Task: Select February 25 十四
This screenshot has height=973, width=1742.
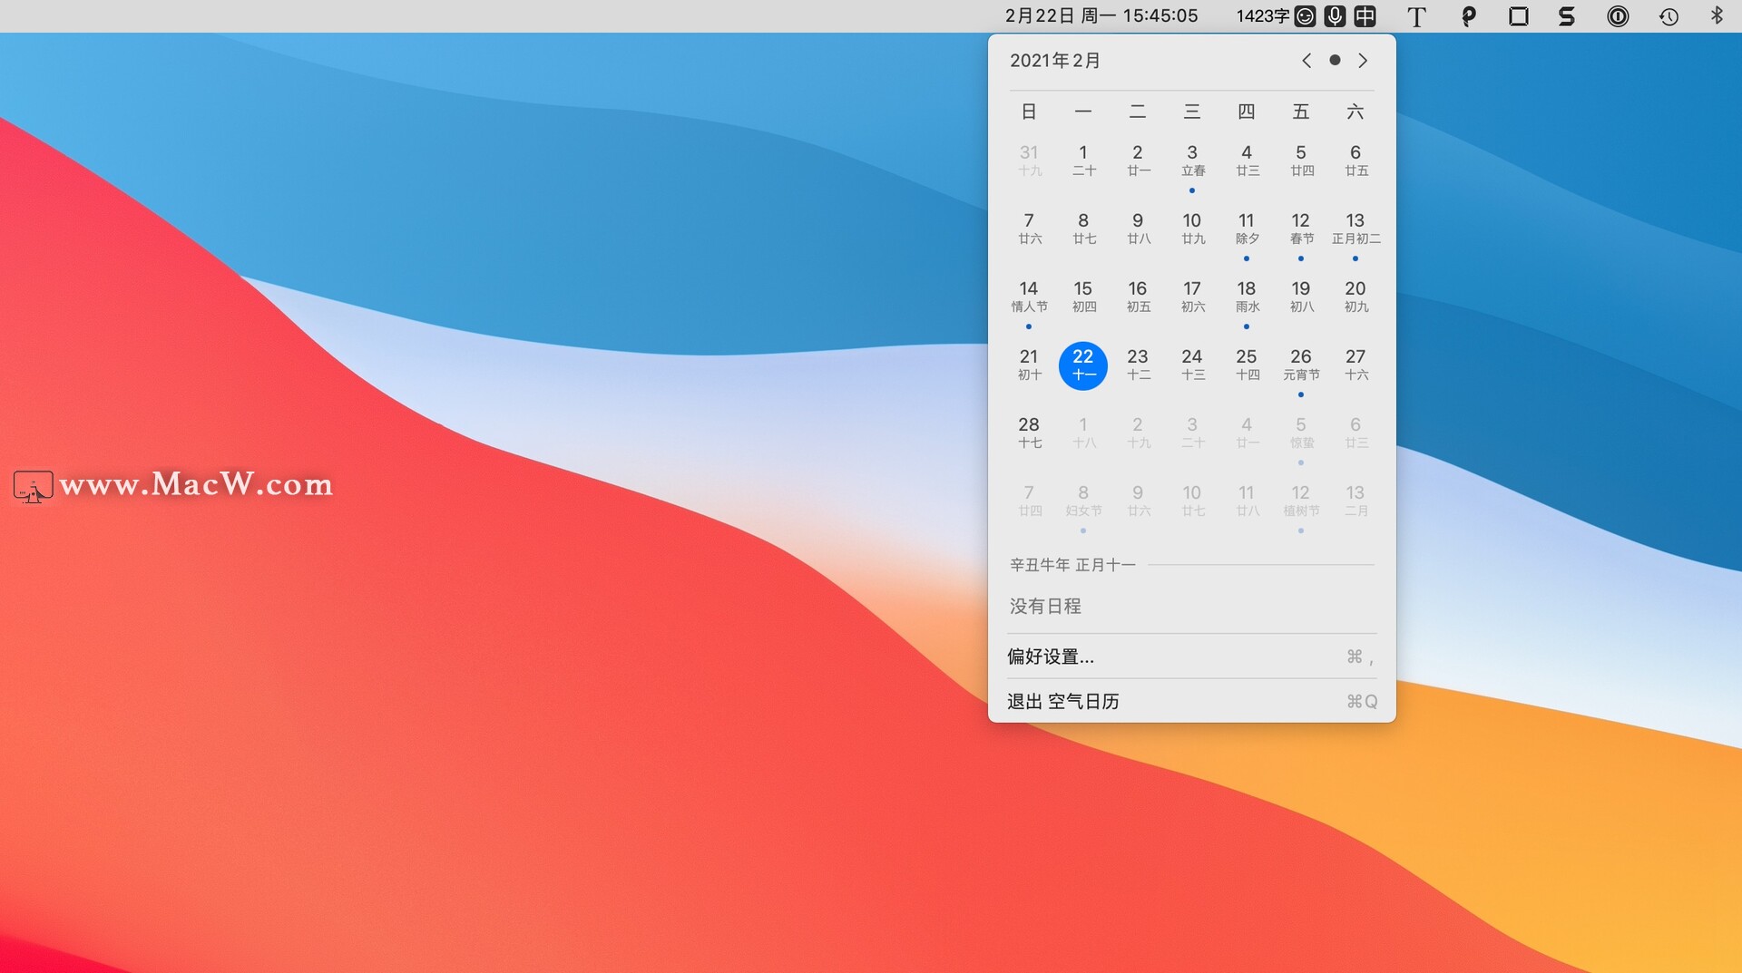Action: tap(1247, 365)
